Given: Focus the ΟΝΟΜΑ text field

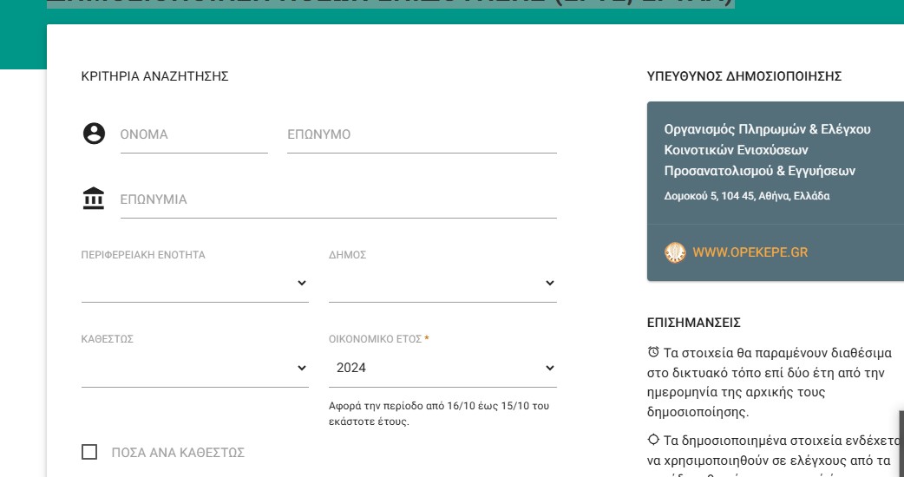Looking at the screenshot, I should [193, 135].
